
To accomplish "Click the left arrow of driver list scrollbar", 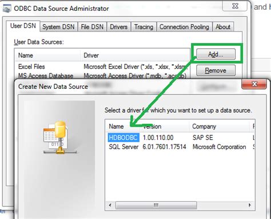I will pos(110,205).
